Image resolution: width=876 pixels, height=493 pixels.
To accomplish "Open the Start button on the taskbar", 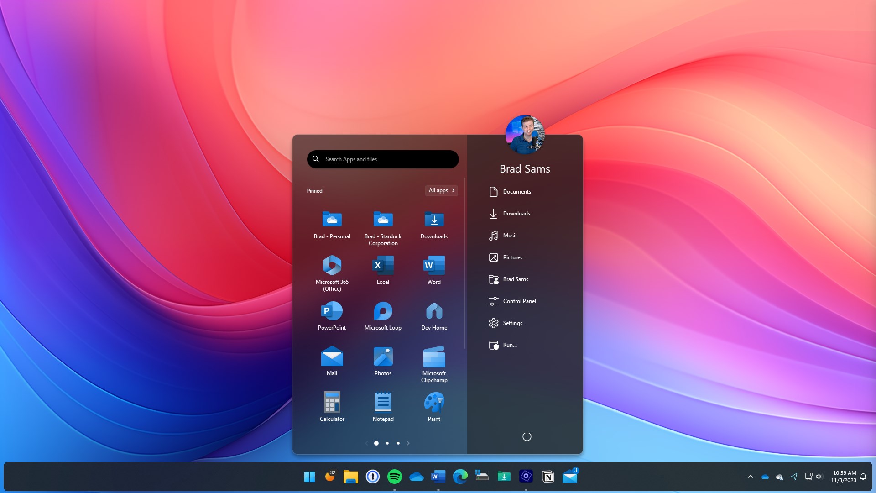I will coord(309,476).
